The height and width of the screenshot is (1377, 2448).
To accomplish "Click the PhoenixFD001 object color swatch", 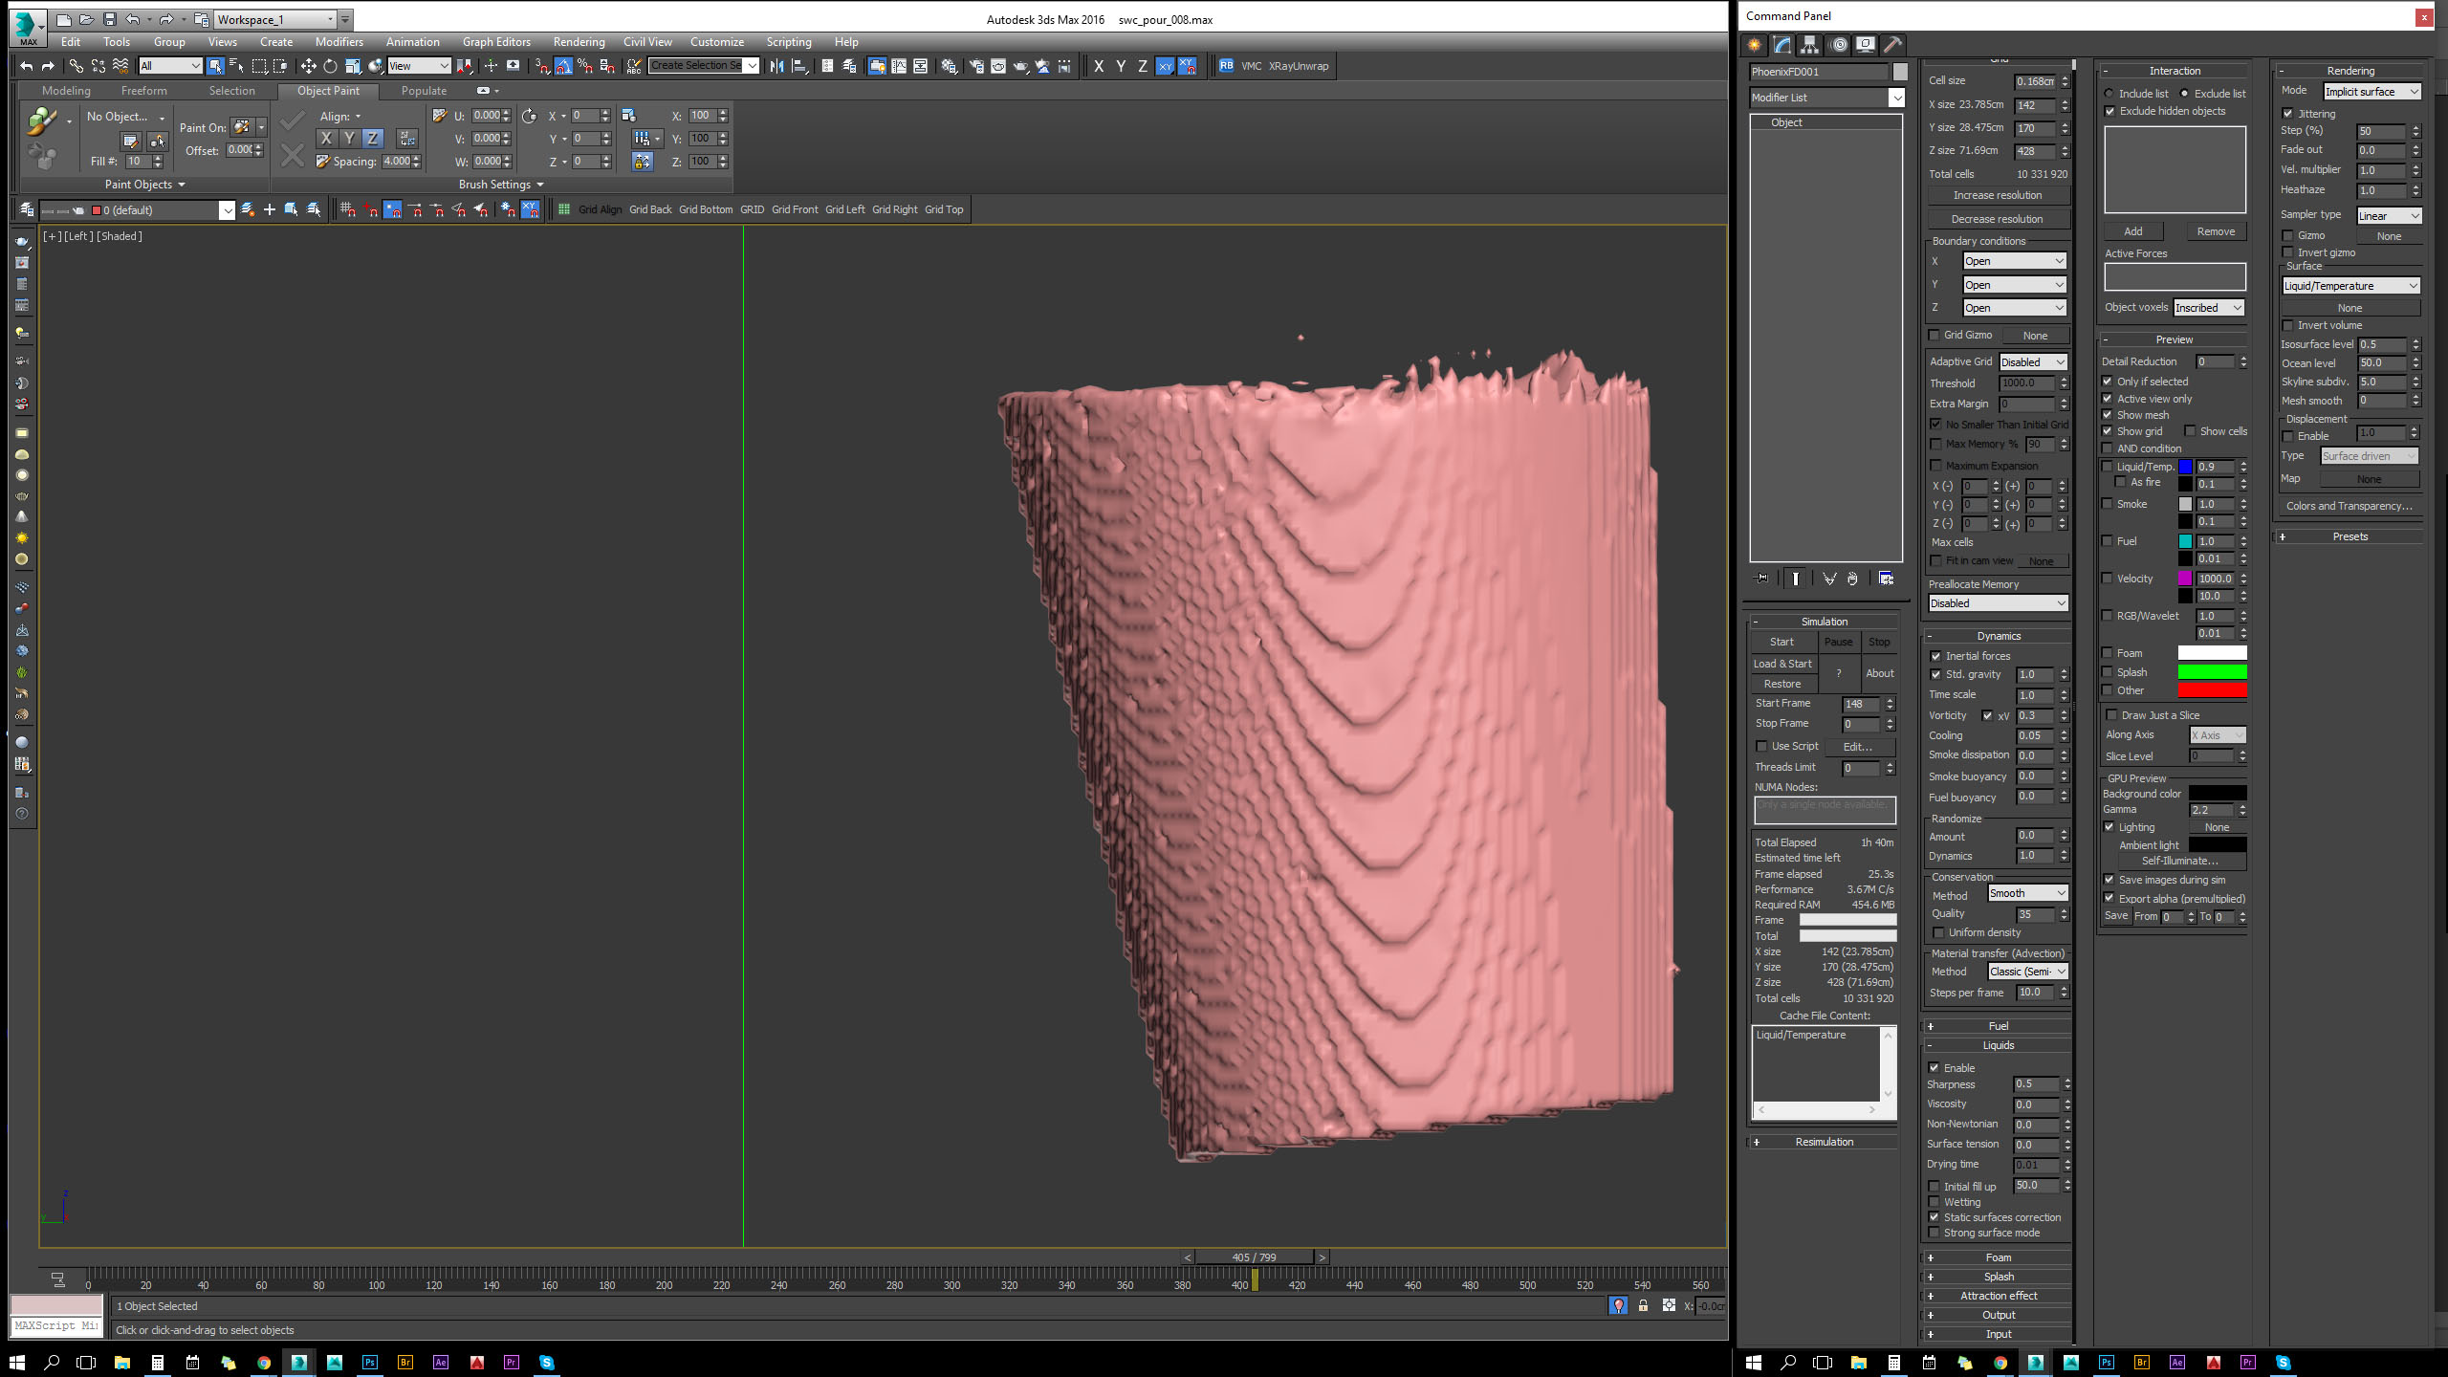I will pyautogui.click(x=1900, y=72).
